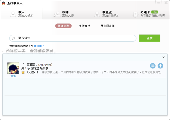
Task: Switch to the 找企业 (find enterprise) tab
Action: click(x=107, y=14)
